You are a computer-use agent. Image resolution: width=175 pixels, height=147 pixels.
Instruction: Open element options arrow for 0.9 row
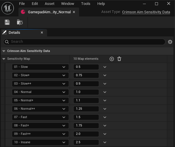tap(105, 84)
